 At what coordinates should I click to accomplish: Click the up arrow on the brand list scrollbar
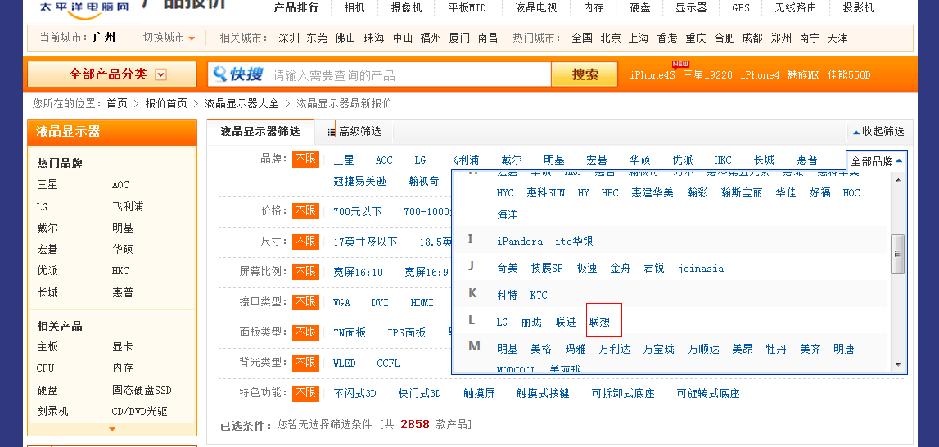(x=898, y=179)
